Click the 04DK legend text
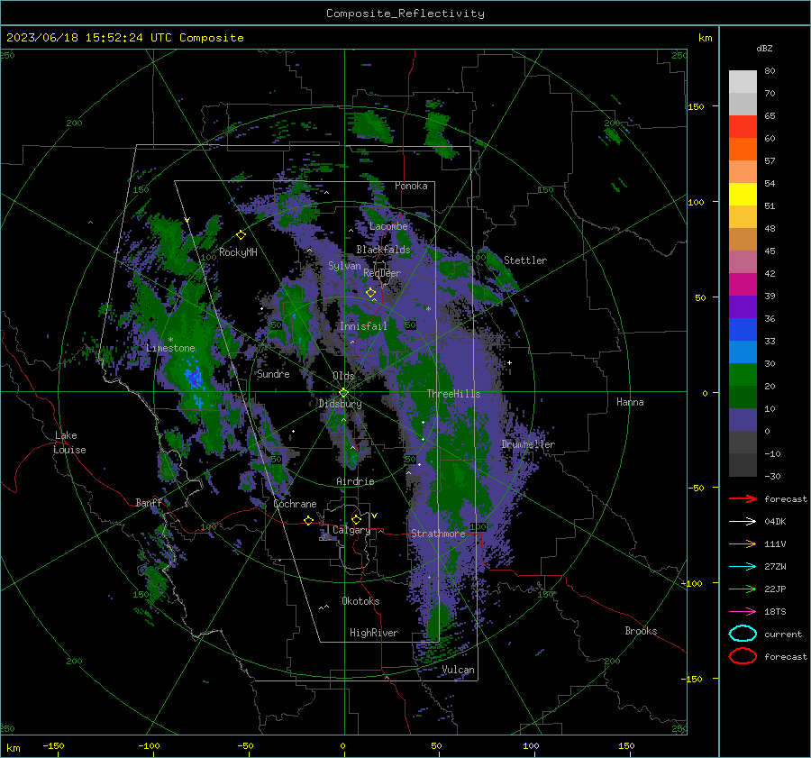The width and height of the screenshot is (811, 758). 775,522
